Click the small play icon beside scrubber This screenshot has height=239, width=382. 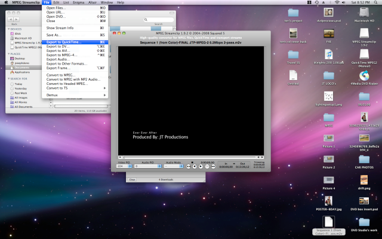[120, 157]
